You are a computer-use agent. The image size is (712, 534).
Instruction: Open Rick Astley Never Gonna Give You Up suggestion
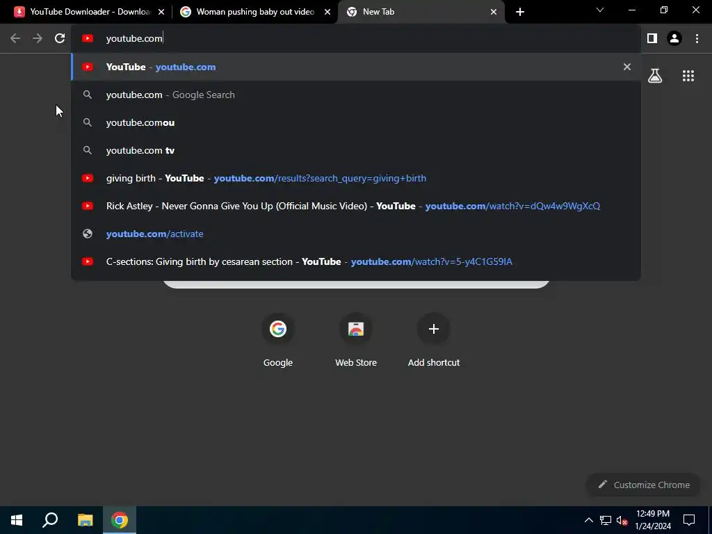click(356, 206)
